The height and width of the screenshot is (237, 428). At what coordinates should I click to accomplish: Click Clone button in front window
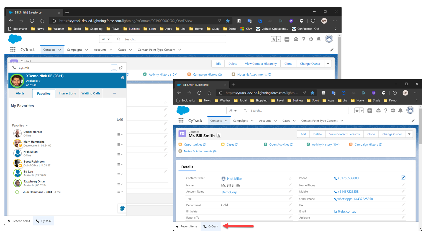pos(371,134)
